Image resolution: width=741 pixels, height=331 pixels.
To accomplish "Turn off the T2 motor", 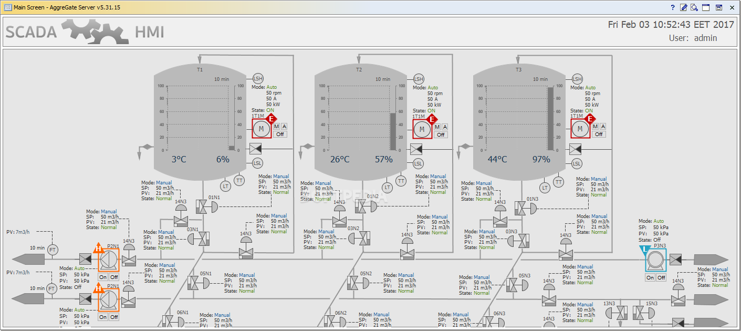I will tap(441, 135).
